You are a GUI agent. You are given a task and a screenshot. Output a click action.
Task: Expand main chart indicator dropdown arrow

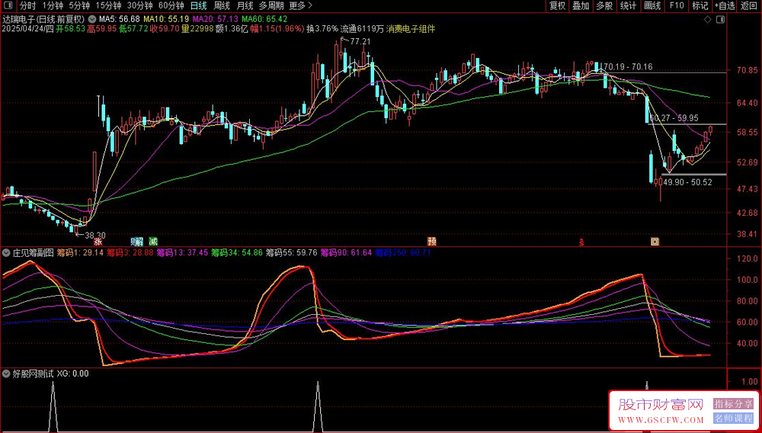click(91, 19)
